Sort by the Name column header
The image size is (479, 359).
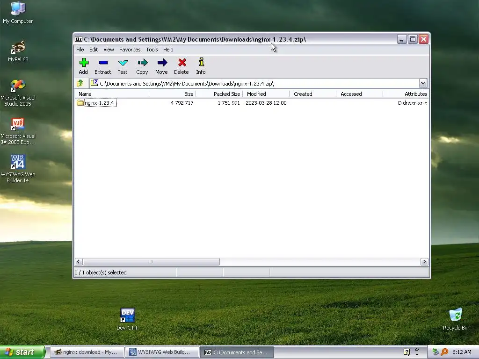point(112,94)
